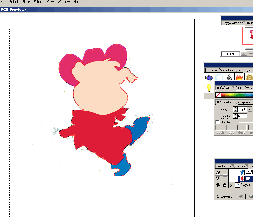The height and width of the screenshot is (217, 253).
Task: Click the stroke Weight stepper arrows
Action: click(x=235, y=109)
